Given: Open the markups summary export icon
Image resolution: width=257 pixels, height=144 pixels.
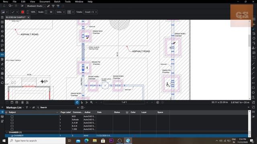Looking at the screenshot, I should [82, 108].
